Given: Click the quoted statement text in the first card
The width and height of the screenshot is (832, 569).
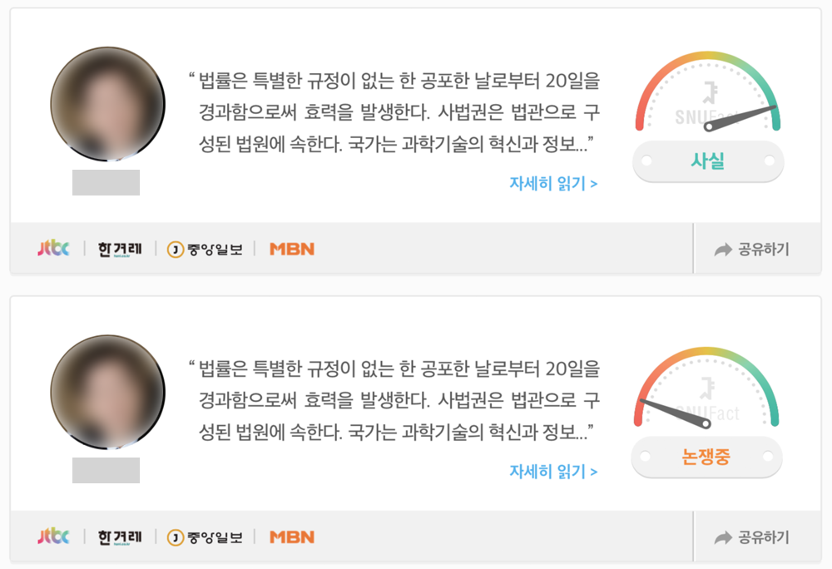Looking at the screenshot, I should pyautogui.click(x=394, y=112).
